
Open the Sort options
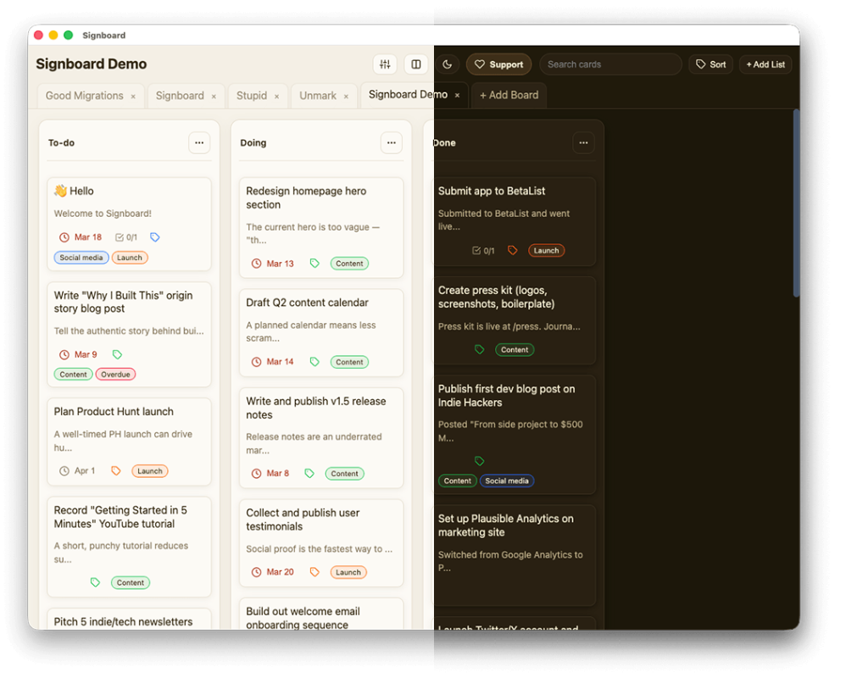(710, 64)
